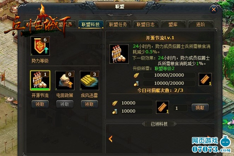Click the grain icon beside 10000/20000 progress
Screen dimensions: 234x156
point(136,75)
